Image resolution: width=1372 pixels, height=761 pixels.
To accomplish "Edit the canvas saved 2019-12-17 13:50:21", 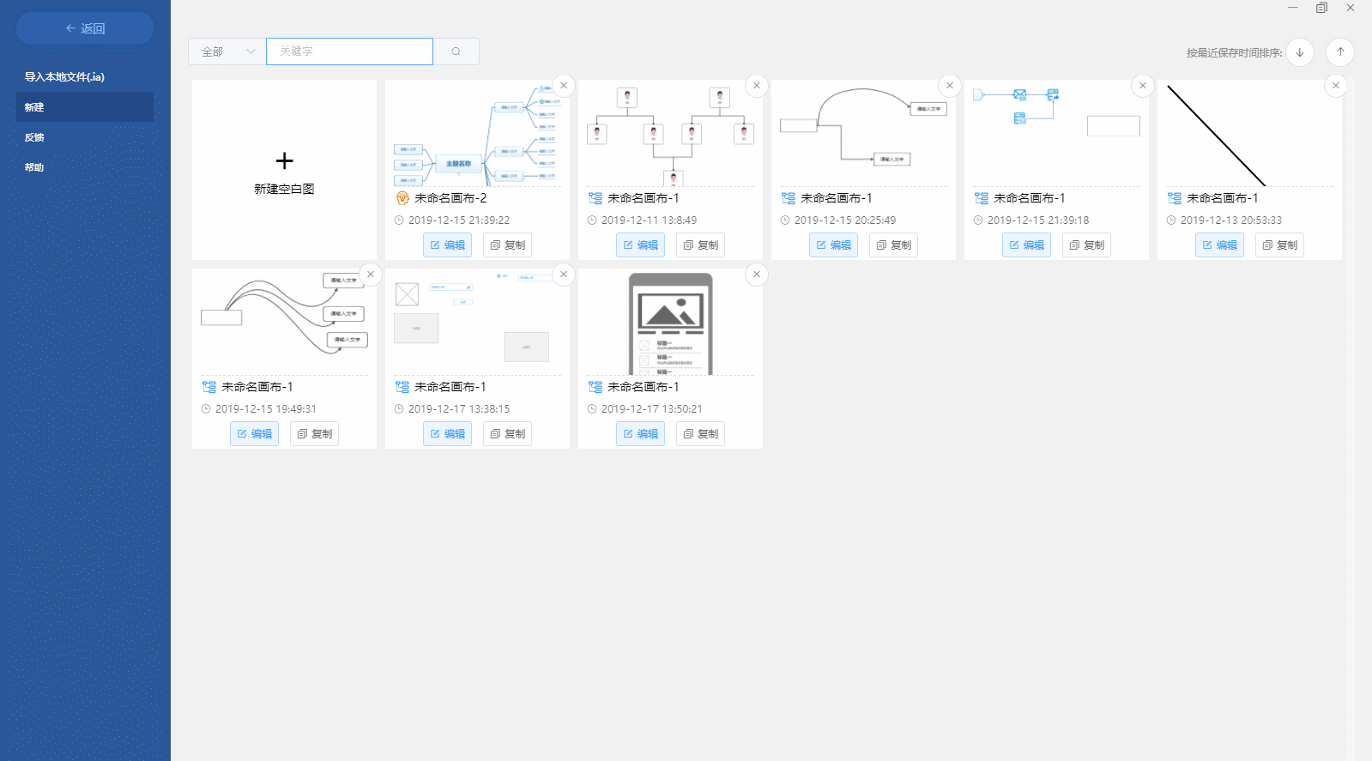I will (x=640, y=434).
